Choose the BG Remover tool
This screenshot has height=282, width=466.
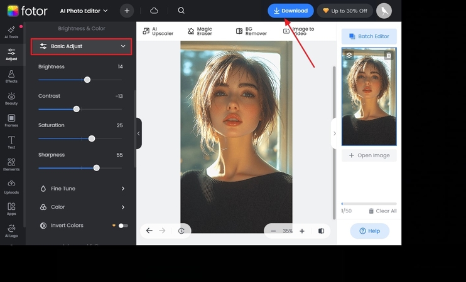pos(251,31)
